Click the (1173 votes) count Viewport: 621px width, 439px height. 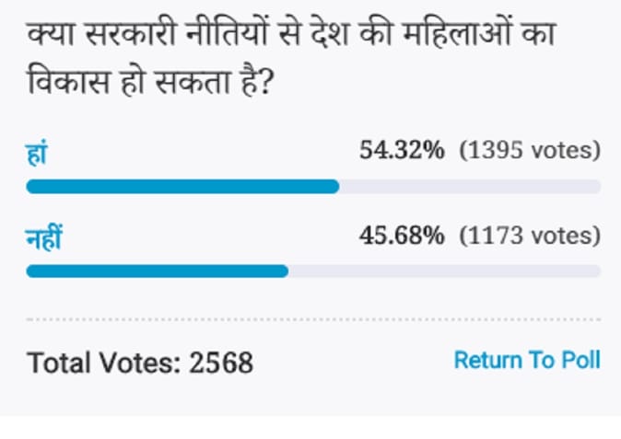(x=530, y=236)
